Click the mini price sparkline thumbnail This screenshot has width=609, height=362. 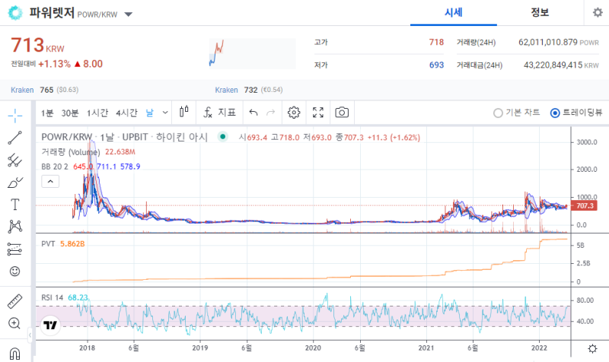click(253, 53)
